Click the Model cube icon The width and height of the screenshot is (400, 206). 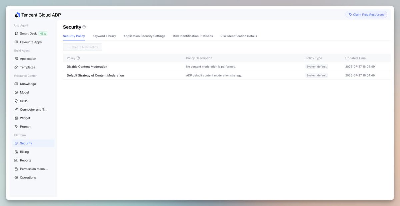[16, 92]
